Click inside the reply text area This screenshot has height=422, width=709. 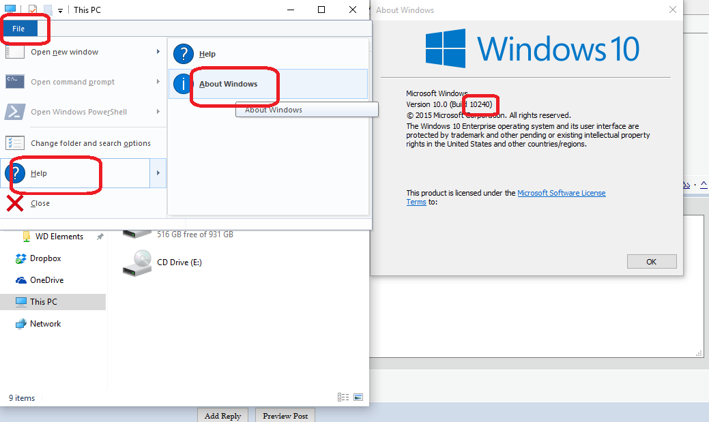coord(536,316)
